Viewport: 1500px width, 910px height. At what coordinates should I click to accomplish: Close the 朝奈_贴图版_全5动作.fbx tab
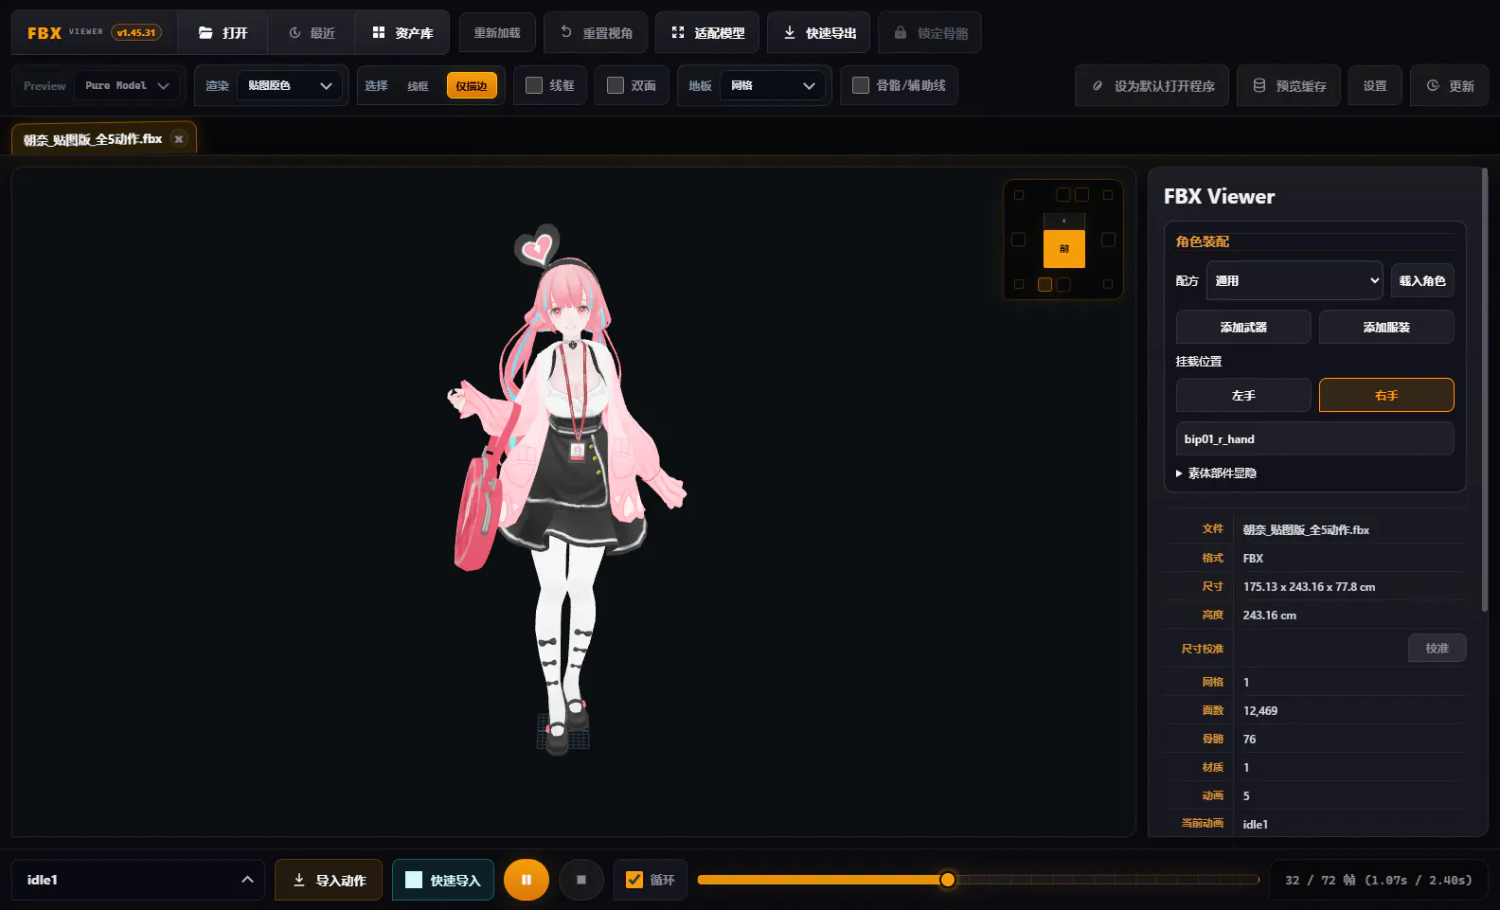coord(179,139)
